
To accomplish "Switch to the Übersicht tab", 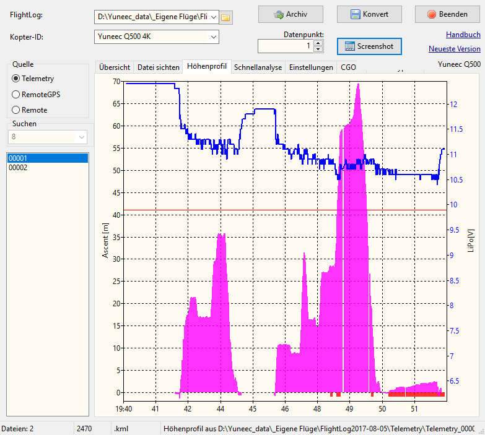I will (115, 67).
